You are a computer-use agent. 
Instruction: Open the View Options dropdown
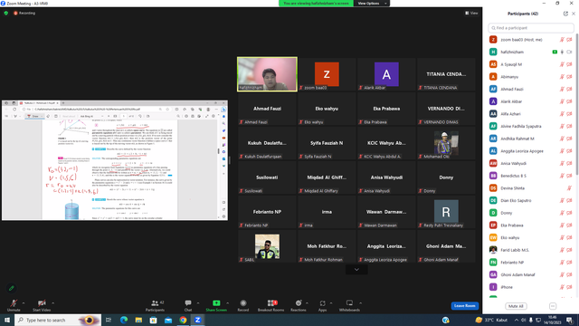(372, 4)
